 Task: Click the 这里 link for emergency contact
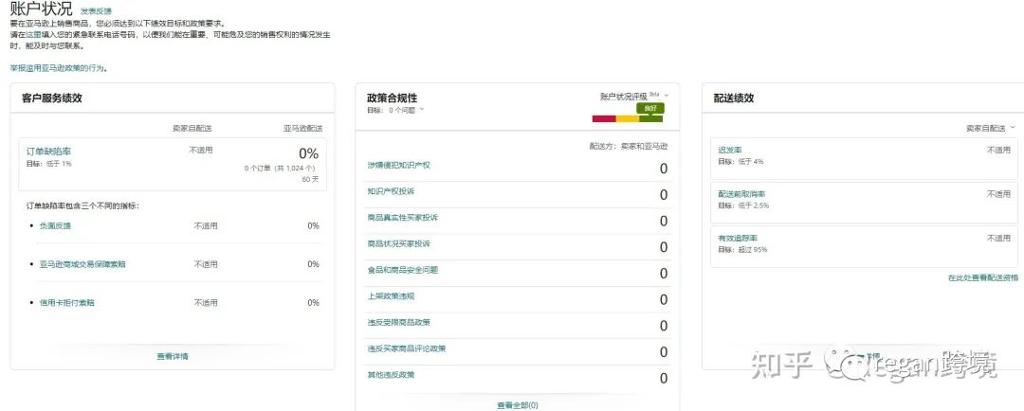(32, 35)
